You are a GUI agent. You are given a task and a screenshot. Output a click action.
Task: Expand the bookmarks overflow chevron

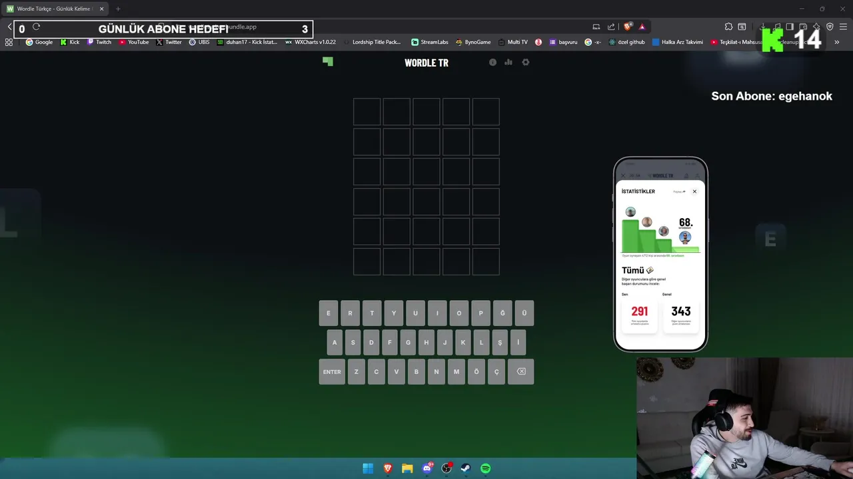point(837,42)
